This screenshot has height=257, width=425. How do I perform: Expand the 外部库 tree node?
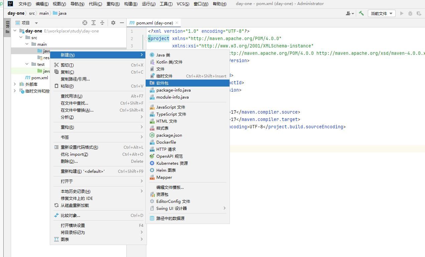[x=15, y=84]
